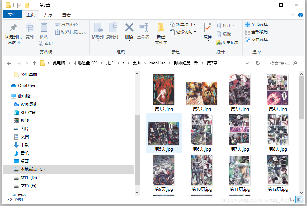Go to 用户 in the address bar
Screen dimensions: 307x206
point(110,63)
